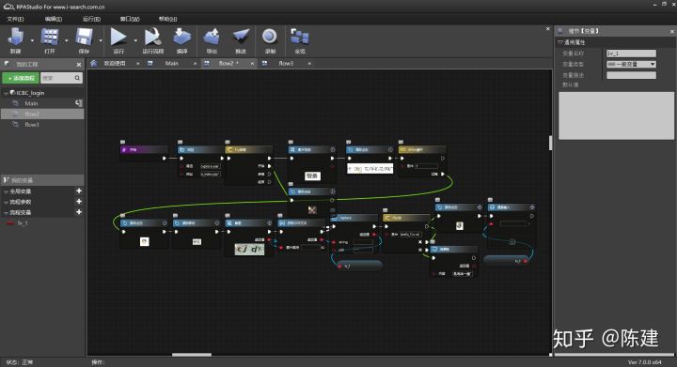The width and height of the screenshot is (677, 367).
Task: Click the plus button beside 全局变量
Action: pos(79,191)
